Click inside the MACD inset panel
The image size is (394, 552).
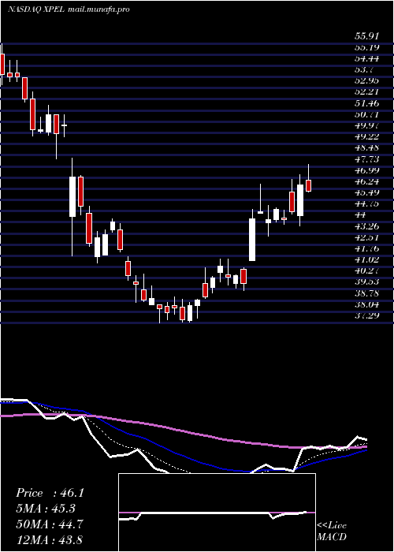click(217, 513)
